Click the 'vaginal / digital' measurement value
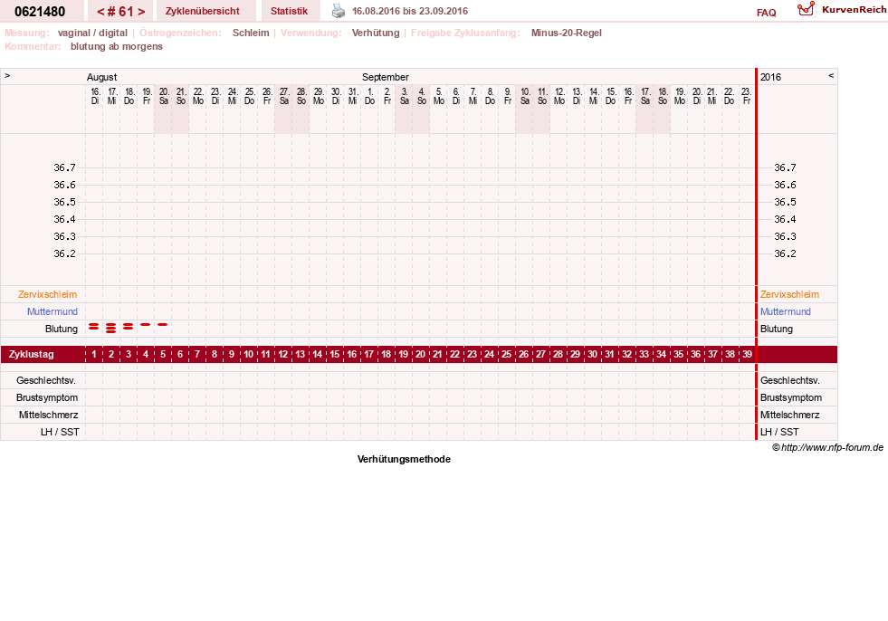The image size is (888, 621). point(92,33)
